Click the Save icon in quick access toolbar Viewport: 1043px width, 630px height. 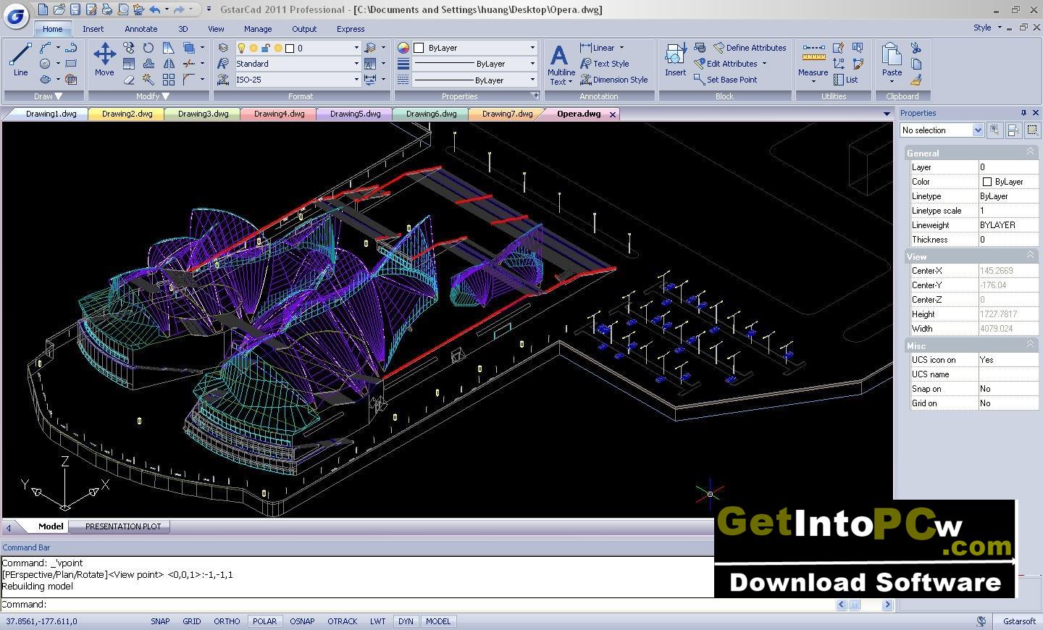click(75, 9)
